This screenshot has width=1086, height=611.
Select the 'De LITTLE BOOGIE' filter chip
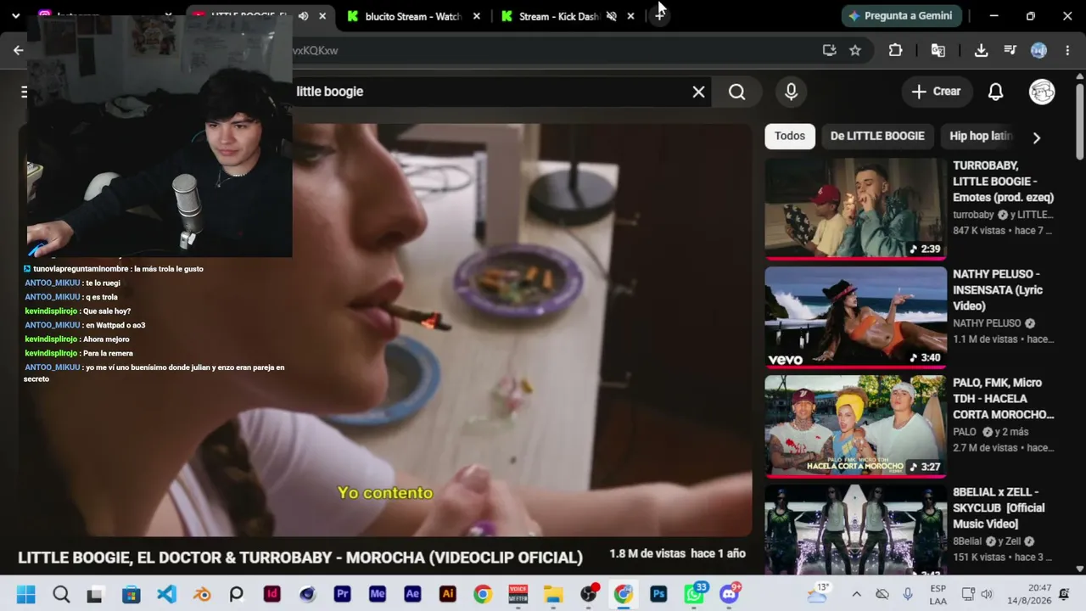point(877,136)
